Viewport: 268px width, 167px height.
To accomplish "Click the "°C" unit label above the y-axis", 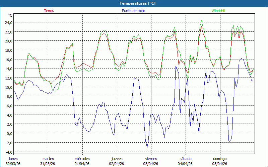I will coord(10,15).
